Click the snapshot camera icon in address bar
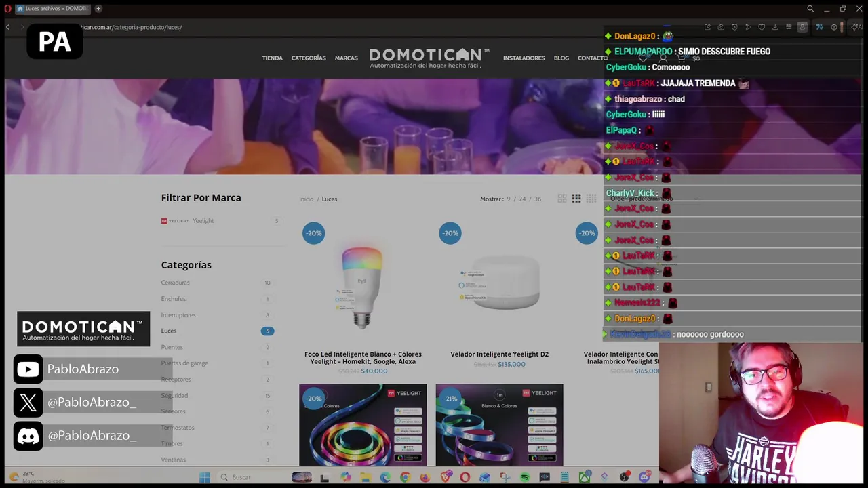The height and width of the screenshot is (488, 868). coord(721,27)
